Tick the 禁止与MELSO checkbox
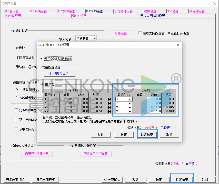The height and width of the screenshot is (184, 219). (16, 119)
